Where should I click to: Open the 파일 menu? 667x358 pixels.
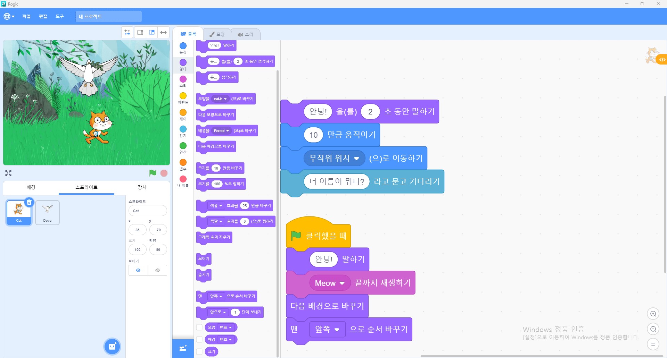(x=26, y=16)
